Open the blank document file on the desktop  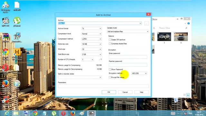[x=17, y=6]
